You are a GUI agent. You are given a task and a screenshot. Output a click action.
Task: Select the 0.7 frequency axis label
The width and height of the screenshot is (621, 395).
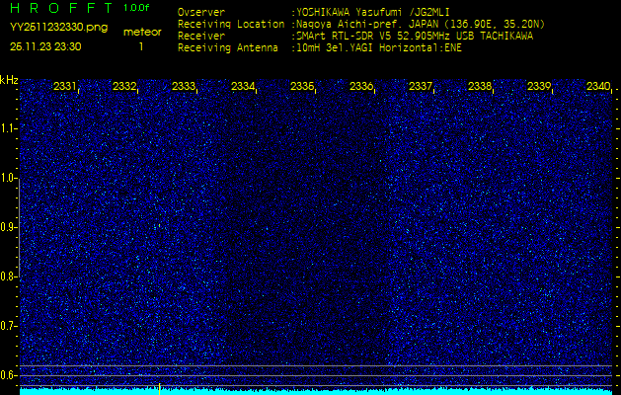[x=9, y=325]
